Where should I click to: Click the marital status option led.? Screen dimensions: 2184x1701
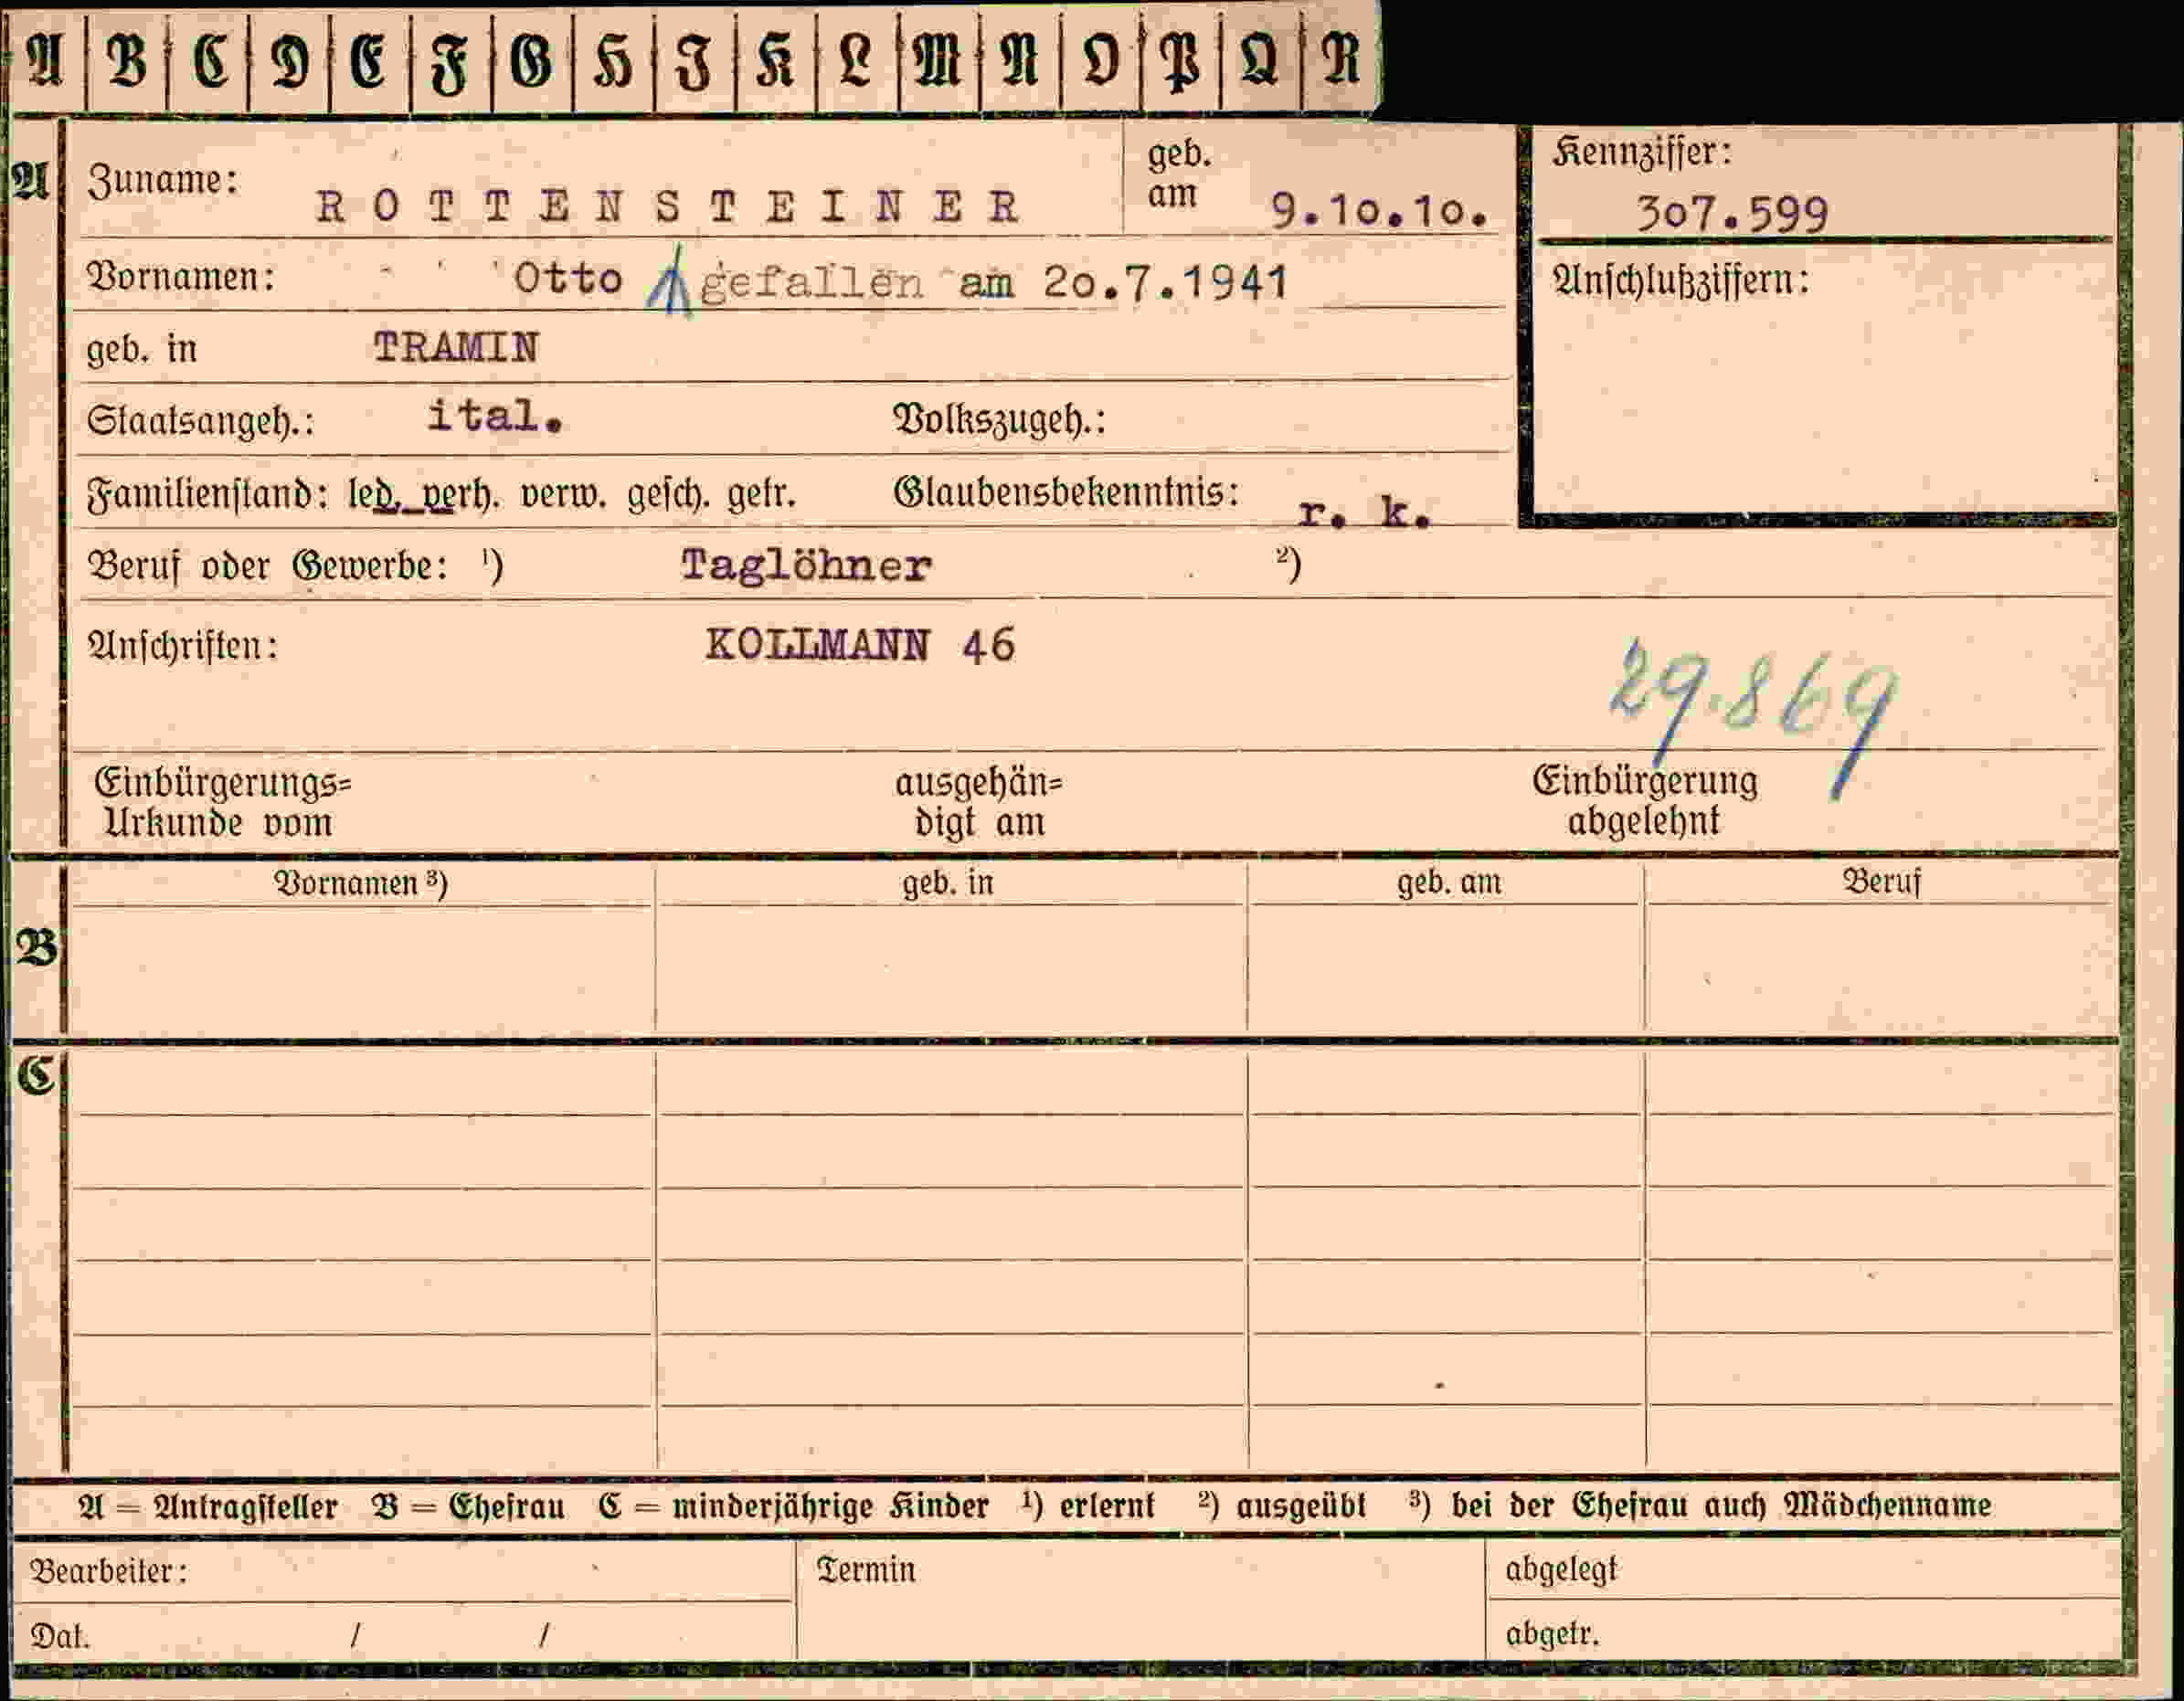pos(375,495)
